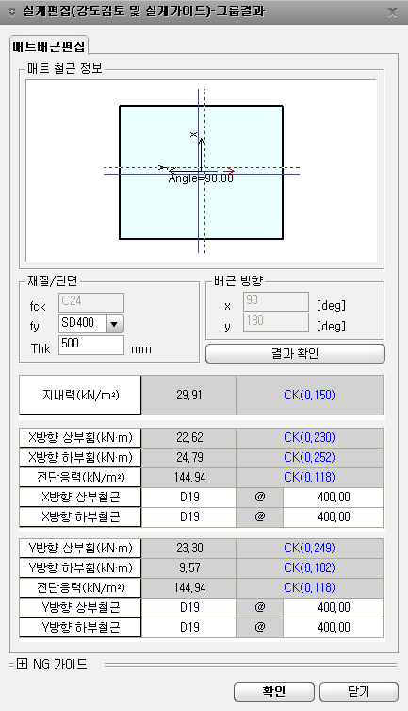Click the 400.00 spacing for Y방향 상부철근
This screenshot has height=711, width=408.
334,608
